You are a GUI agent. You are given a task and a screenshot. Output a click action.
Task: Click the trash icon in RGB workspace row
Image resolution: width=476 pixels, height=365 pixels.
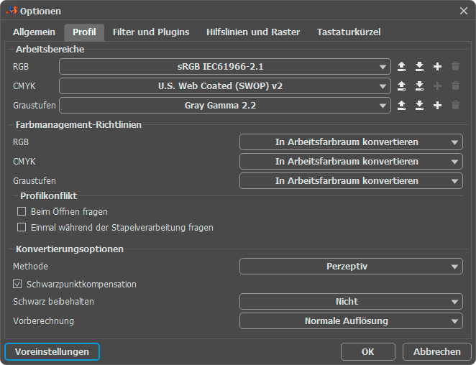(455, 66)
